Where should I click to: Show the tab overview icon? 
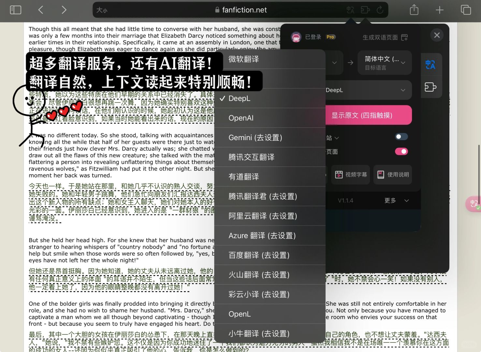pos(466,10)
